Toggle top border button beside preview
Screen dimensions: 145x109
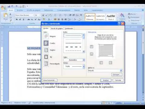(x=92, y=47)
